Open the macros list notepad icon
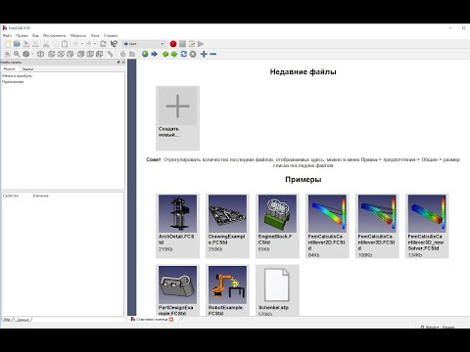This screenshot has width=470, height=352. pyautogui.click(x=192, y=44)
